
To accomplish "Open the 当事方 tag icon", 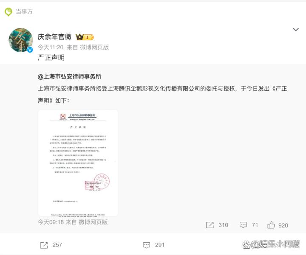I will pos(8,12).
